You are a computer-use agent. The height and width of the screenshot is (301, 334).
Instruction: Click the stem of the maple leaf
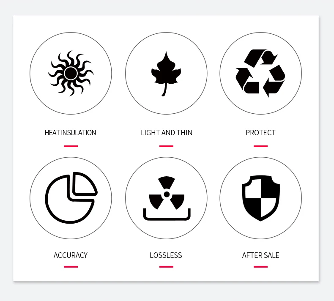click(x=164, y=90)
